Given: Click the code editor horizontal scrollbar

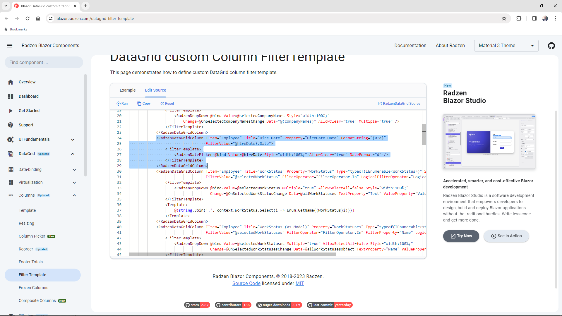Looking at the screenshot, I should pos(232,254).
